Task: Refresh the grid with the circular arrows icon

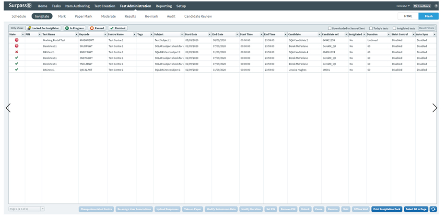Action: 433,209
